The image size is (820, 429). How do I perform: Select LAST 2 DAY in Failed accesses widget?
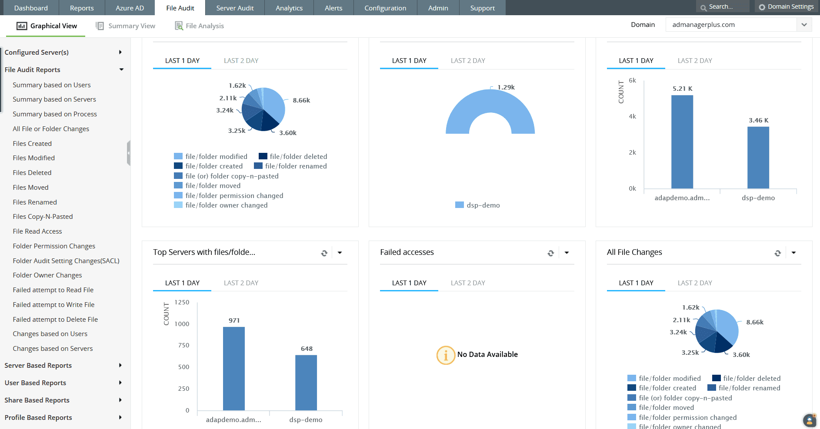coord(468,283)
